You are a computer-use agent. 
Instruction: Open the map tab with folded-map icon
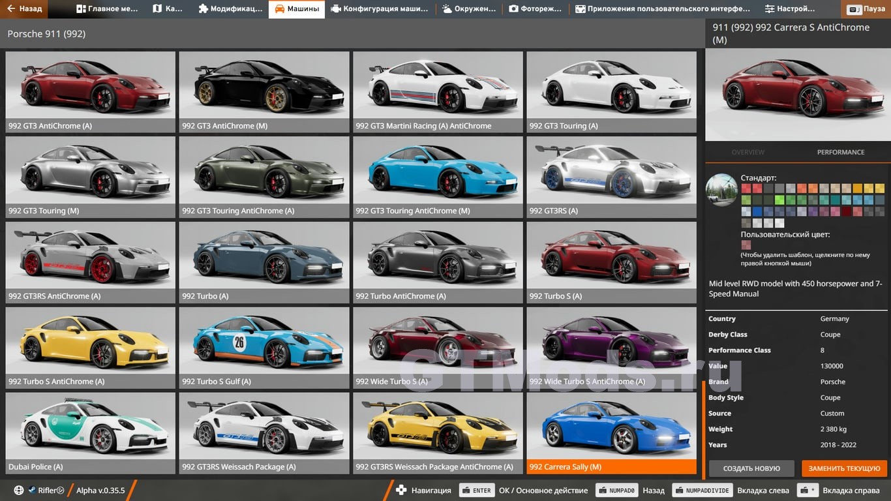(x=168, y=9)
